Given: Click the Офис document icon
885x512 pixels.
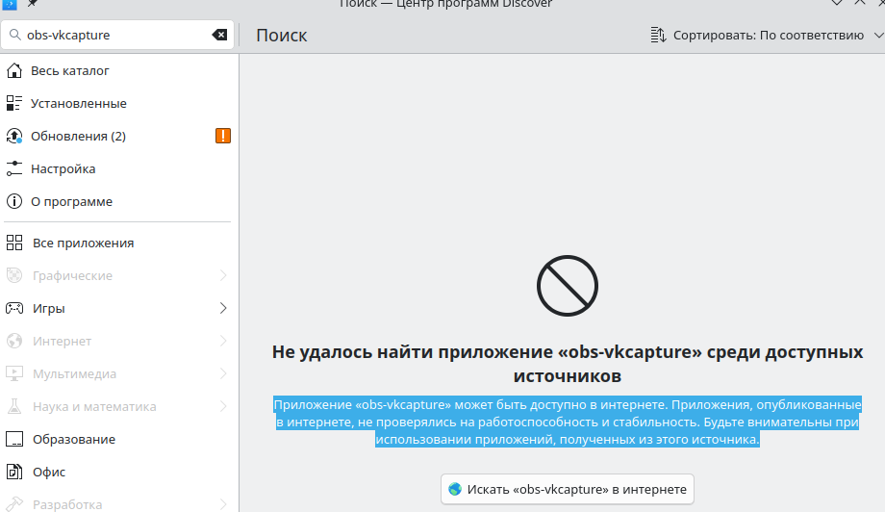Looking at the screenshot, I should [x=14, y=472].
